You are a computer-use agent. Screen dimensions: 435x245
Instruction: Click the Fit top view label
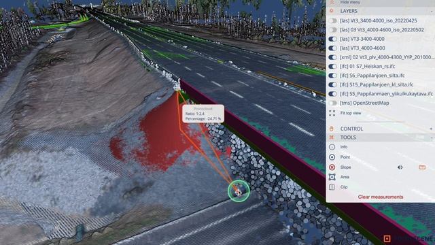(x=351, y=113)
